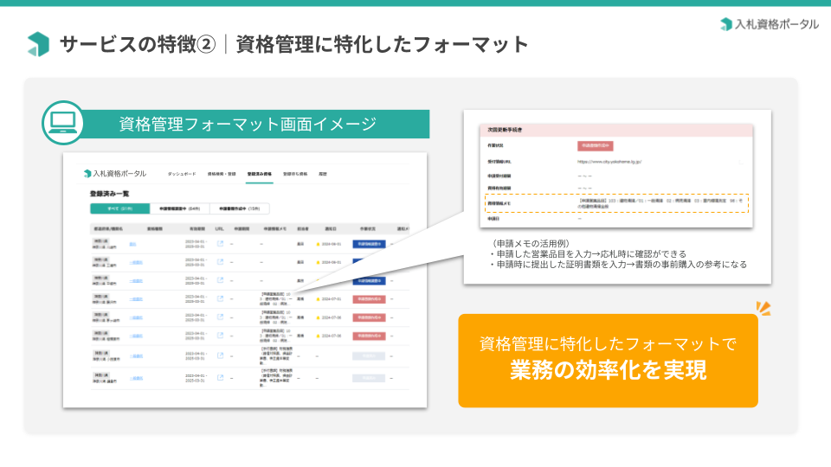Open the https://www.city.yokohama.lg.jp/ link

tap(609, 162)
